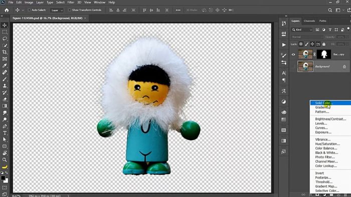Select the Background copy layer thumbnail
Image resolution: width=351 pixels, height=197 pixels.
tap(305, 54)
